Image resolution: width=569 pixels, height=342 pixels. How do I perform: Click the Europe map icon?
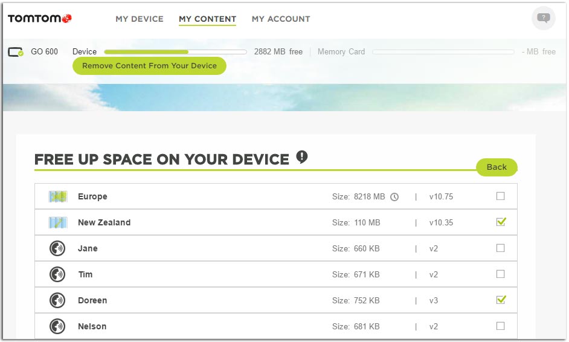[x=58, y=197]
